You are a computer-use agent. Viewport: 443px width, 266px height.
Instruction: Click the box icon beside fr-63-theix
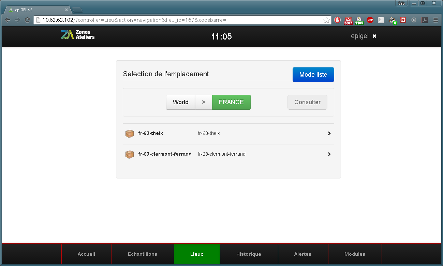coord(129,134)
